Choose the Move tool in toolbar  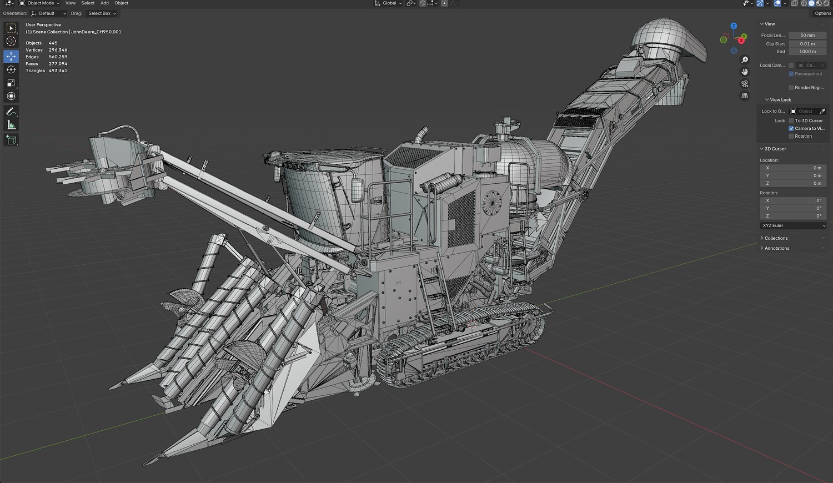tap(11, 56)
